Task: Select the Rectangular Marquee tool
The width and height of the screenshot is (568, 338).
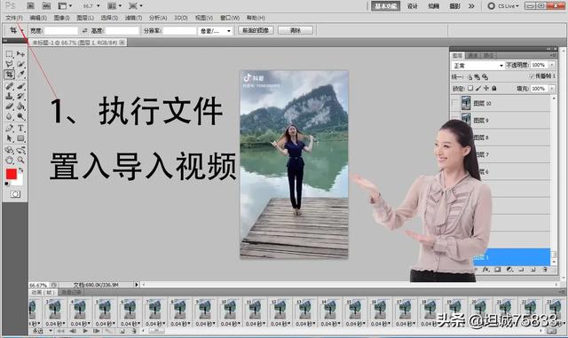Action: [10, 54]
